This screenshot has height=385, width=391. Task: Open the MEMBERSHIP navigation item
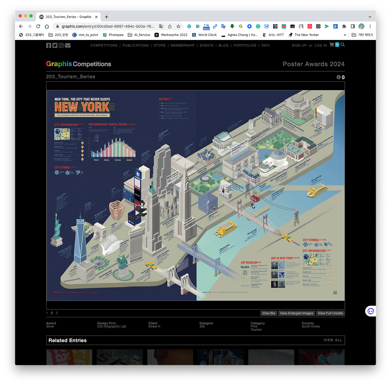[x=182, y=45]
